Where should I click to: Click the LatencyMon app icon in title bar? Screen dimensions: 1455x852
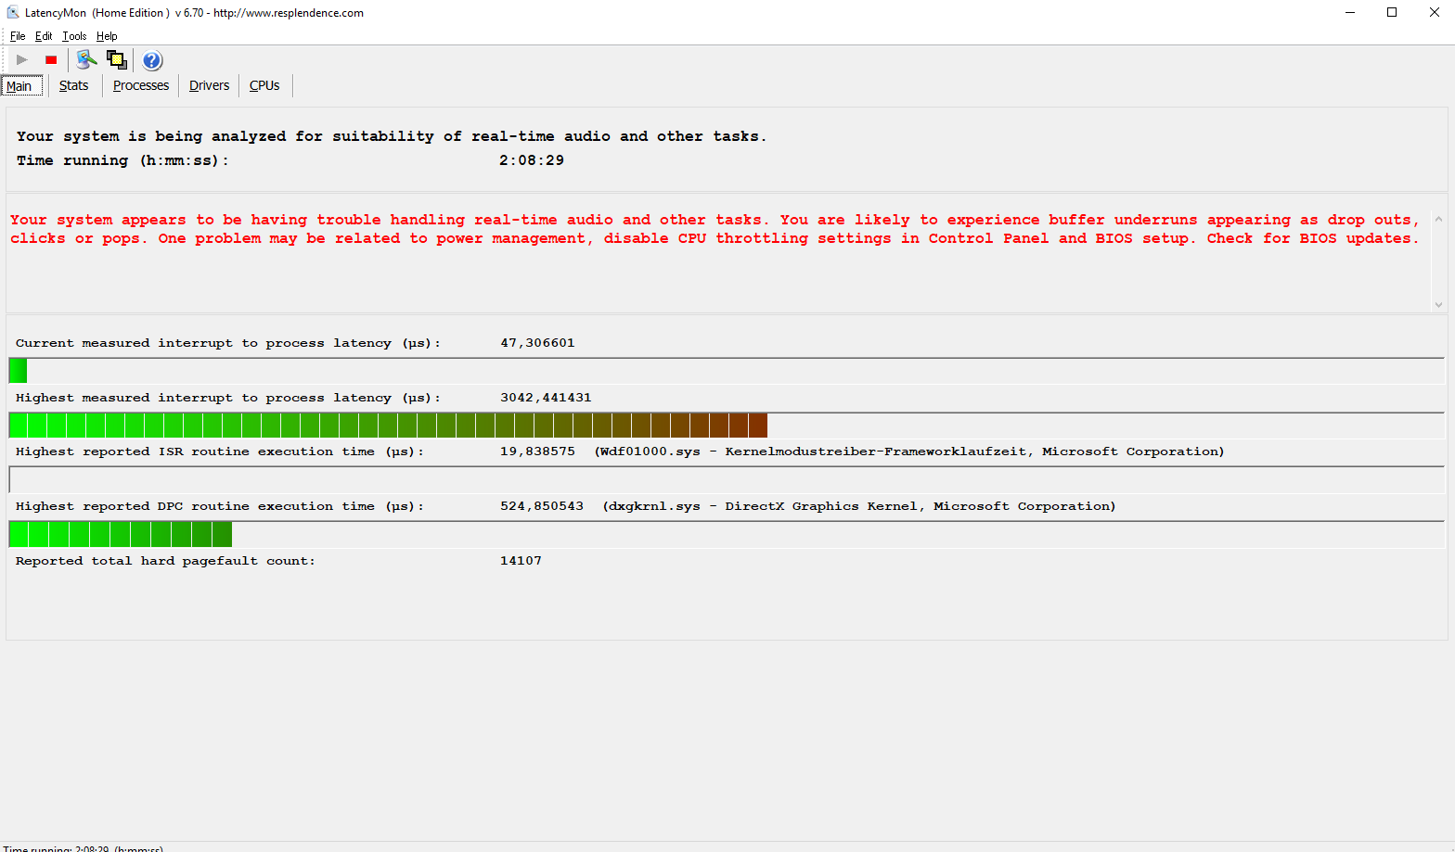tap(13, 13)
